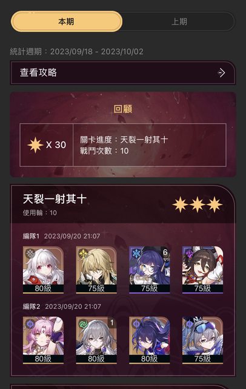Switch to the 上期 tab

[179, 21]
